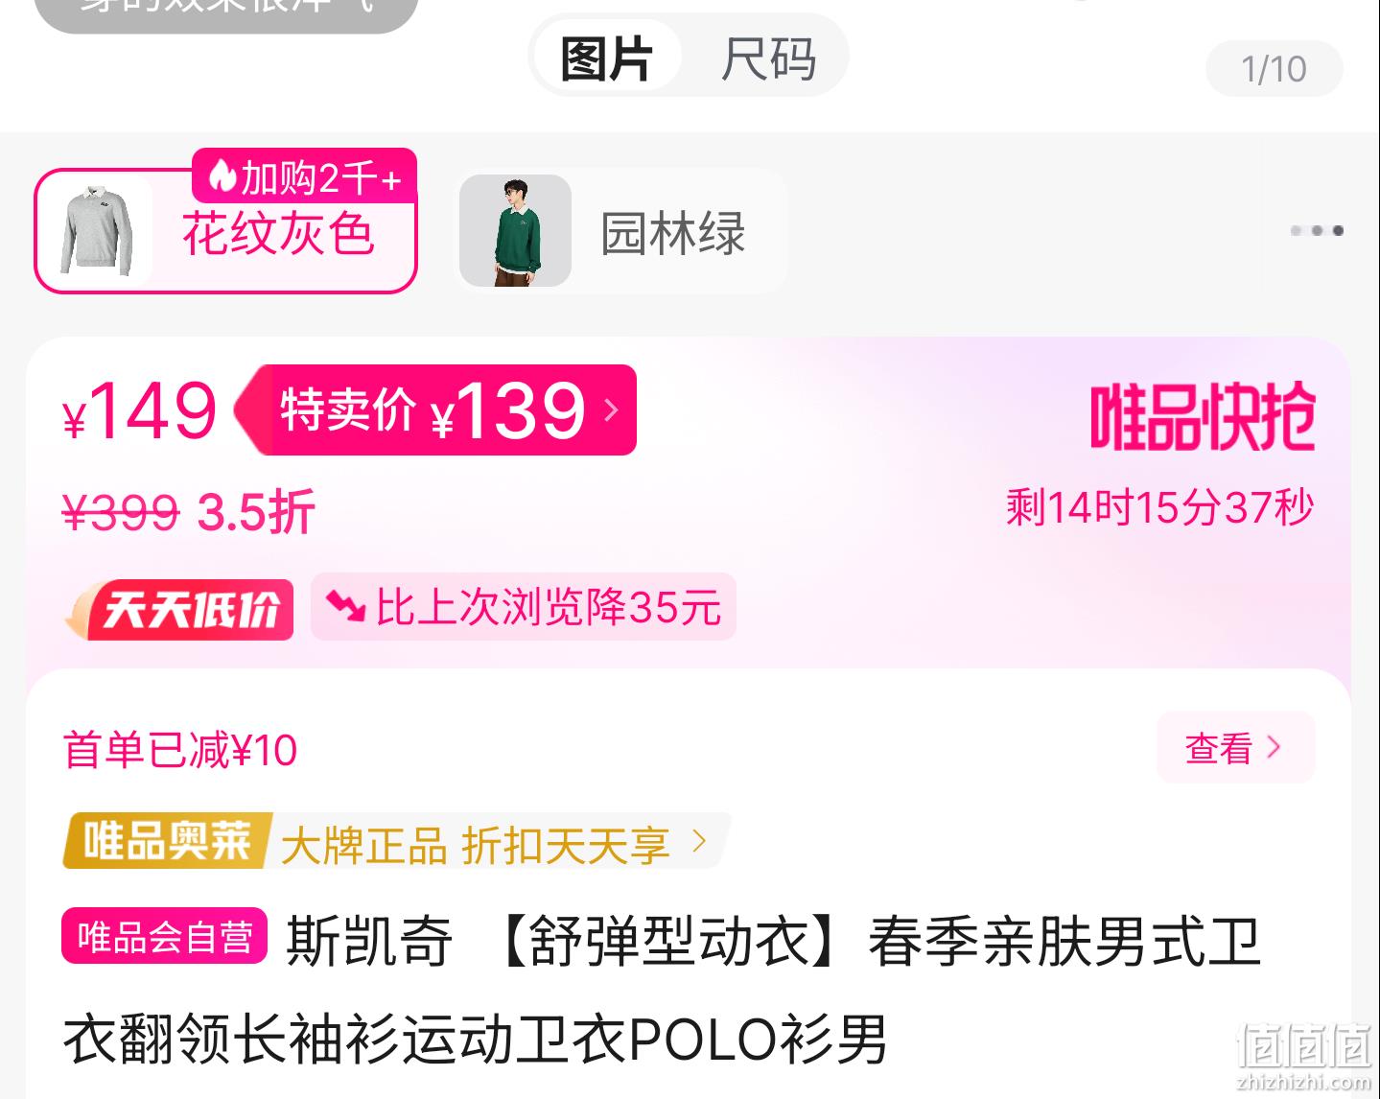Switch to the 尺码 tab
The height and width of the screenshot is (1099, 1380).
[x=768, y=58]
